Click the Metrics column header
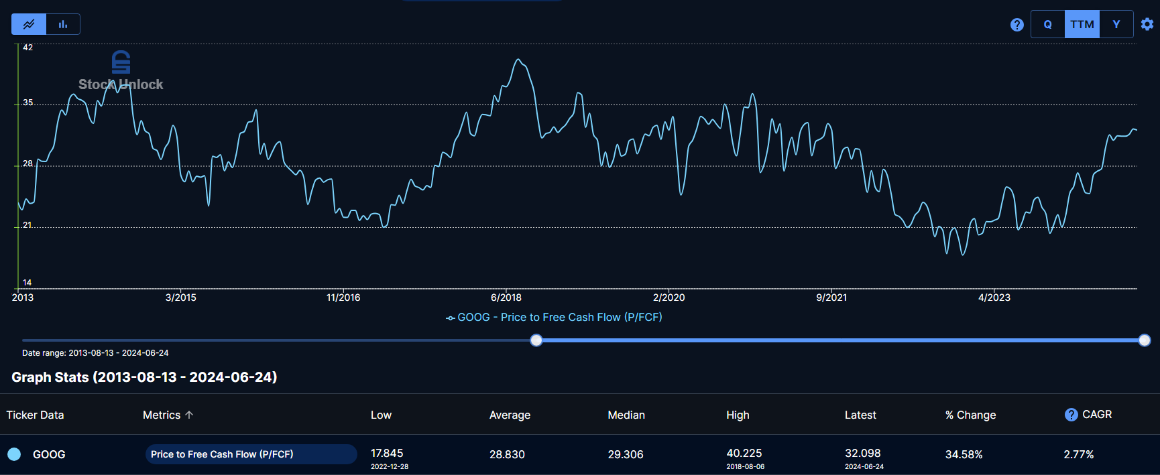Screen dimensions: 1160x475 (x=162, y=415)
